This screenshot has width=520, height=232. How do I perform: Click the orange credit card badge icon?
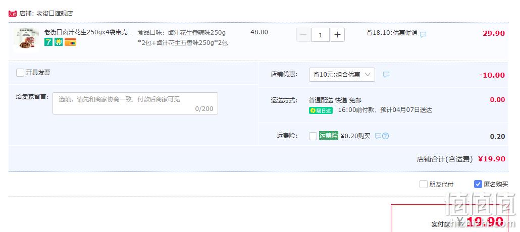[70, 42]
